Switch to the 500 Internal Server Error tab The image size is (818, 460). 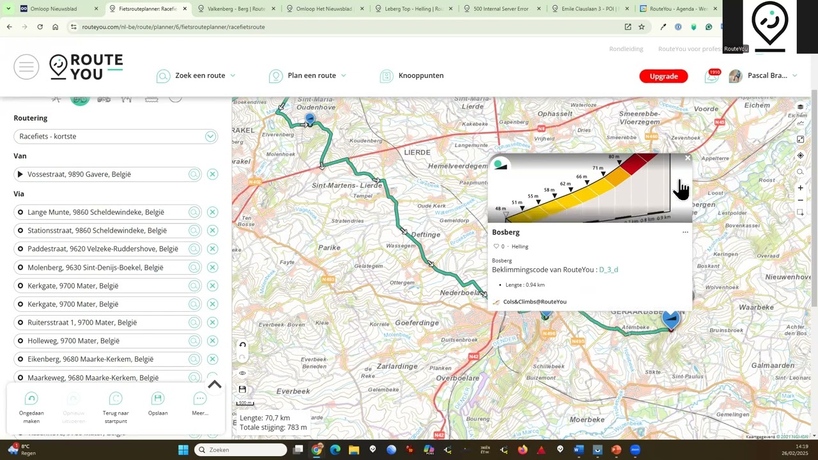(x=500, y=9)
